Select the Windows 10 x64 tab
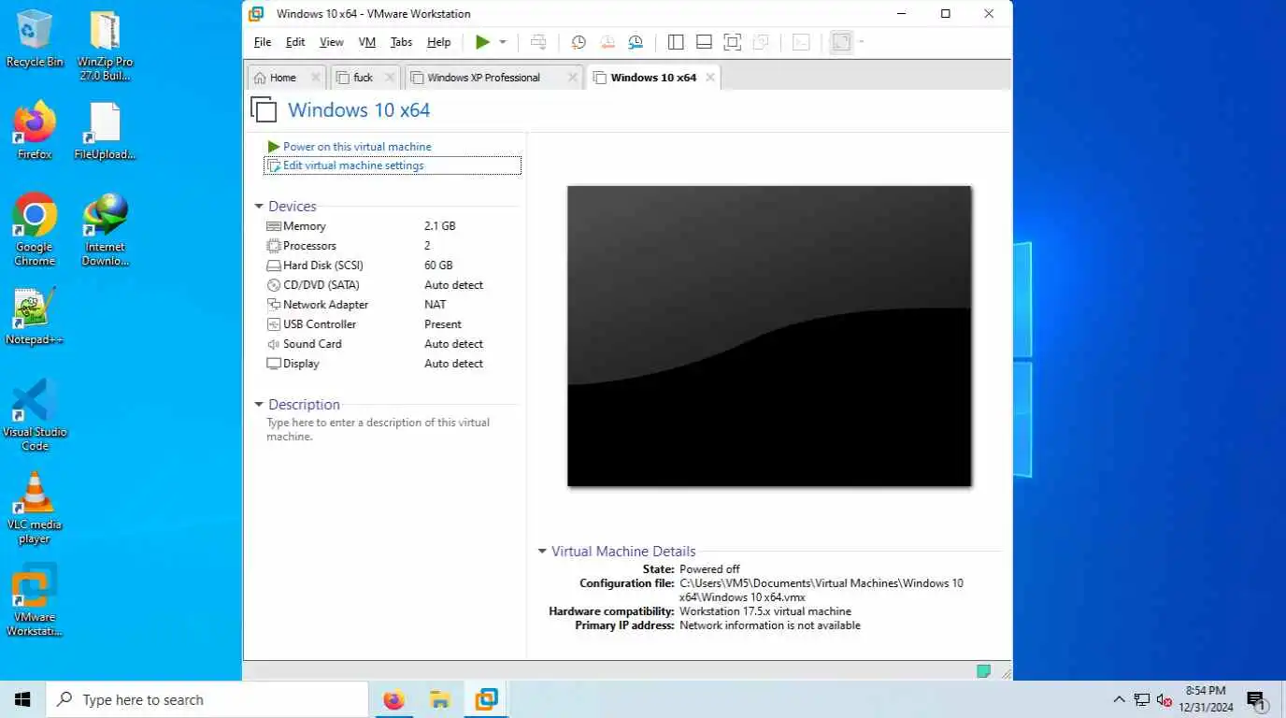Image resolution: width=1286 pixels, height=718 pixels. tap(653, 78)
